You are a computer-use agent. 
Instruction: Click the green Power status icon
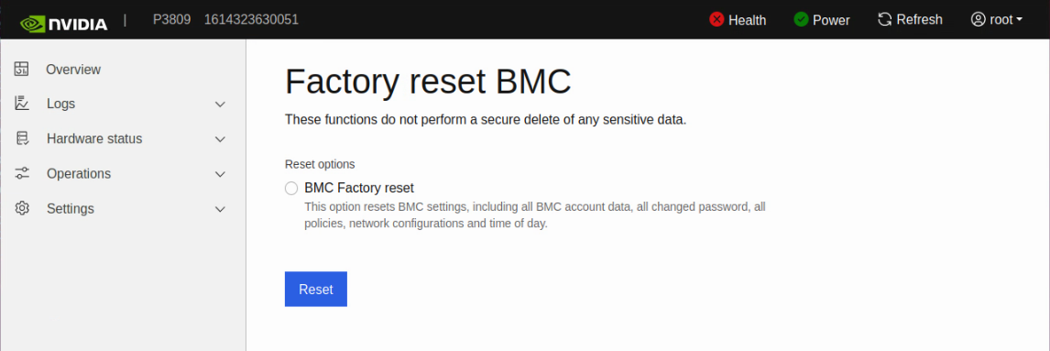coord(801,19)
